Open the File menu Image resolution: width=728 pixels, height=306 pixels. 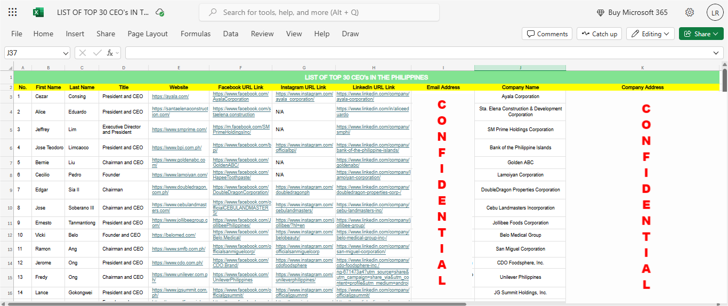click(17, 34)
